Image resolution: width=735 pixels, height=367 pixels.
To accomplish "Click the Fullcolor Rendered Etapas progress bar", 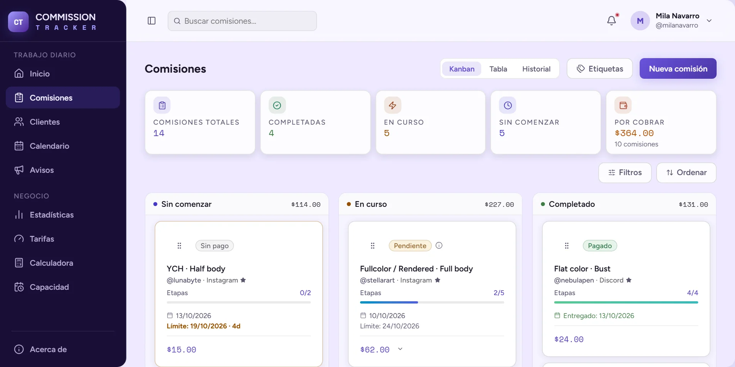I will tap(432, 302).
